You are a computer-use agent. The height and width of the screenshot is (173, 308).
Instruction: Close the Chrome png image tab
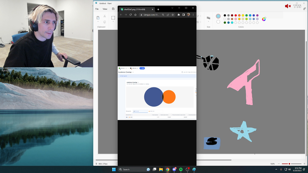point(153,10)
